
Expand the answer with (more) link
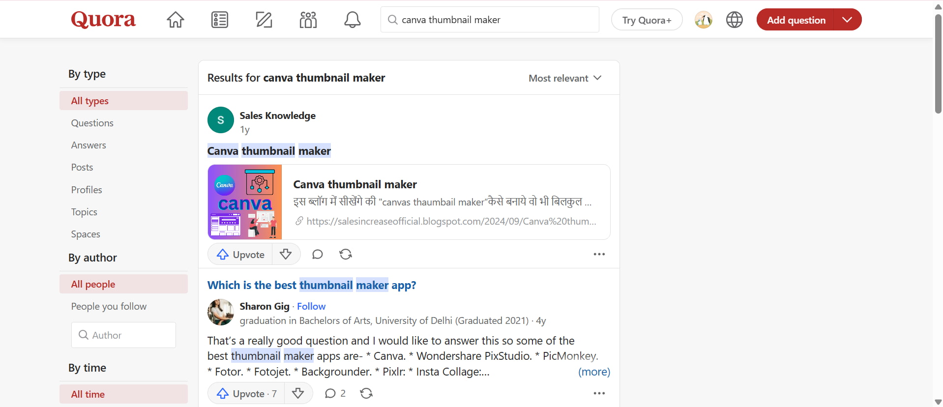(x=594, y=372)
